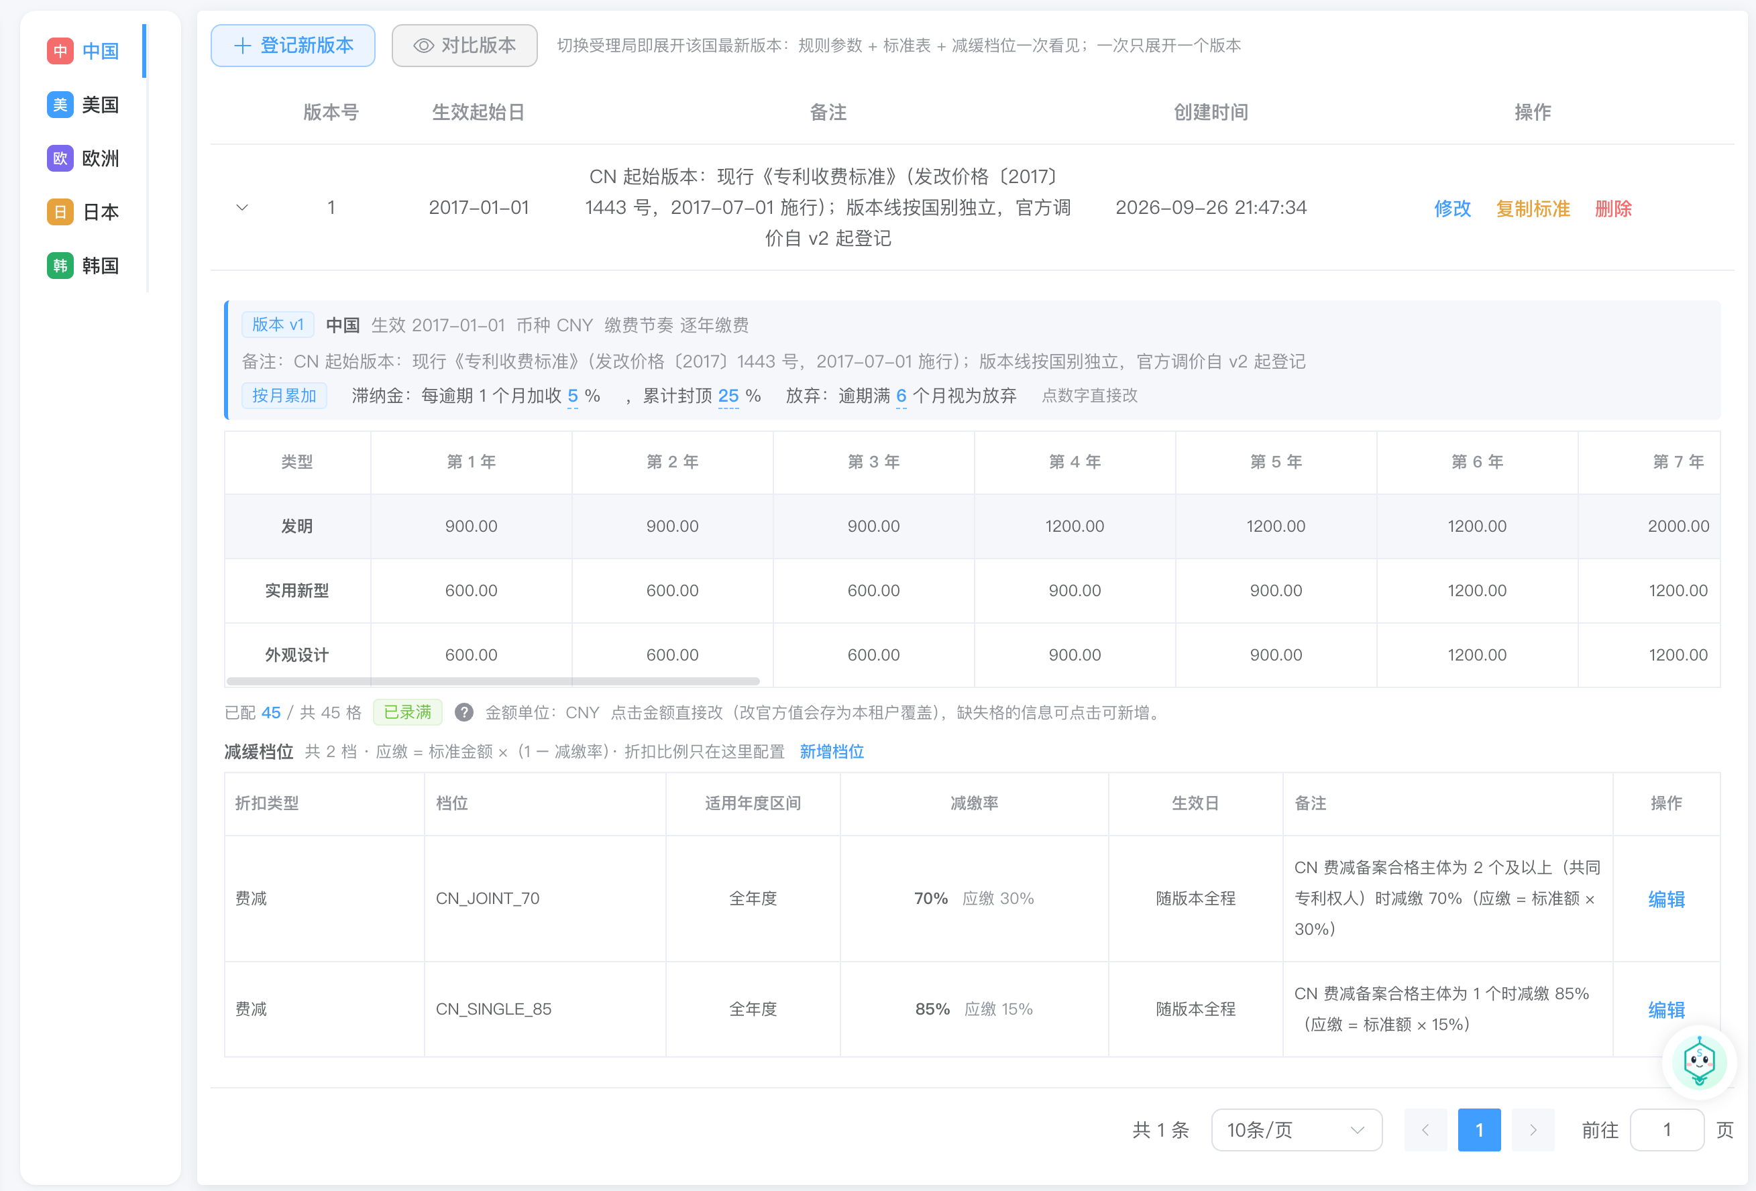Click 发明 first-year fee 900.00

pos(471,526)
